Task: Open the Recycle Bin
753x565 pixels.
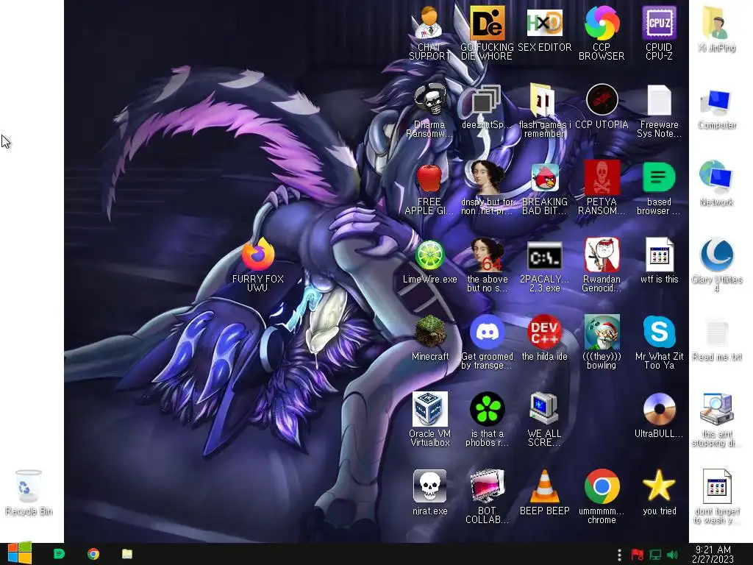Action: pyautogui.click(x=29, y=493)
